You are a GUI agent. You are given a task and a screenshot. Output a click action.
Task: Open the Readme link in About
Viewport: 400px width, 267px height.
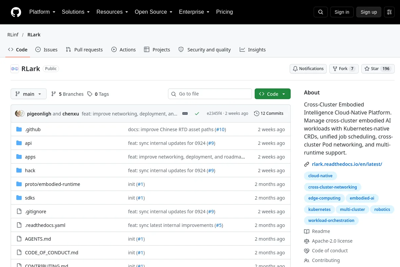317,231
